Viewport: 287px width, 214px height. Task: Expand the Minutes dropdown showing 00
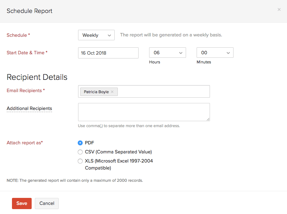point(215,53)
